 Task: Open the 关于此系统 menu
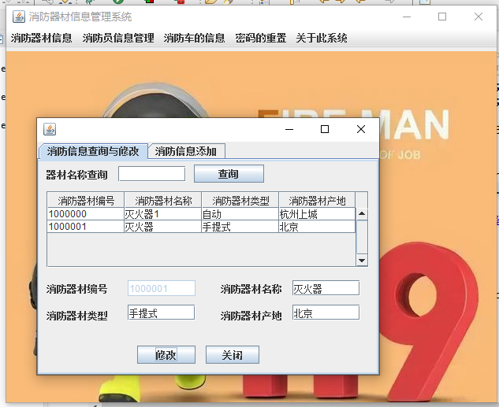(x=322, y=38)
